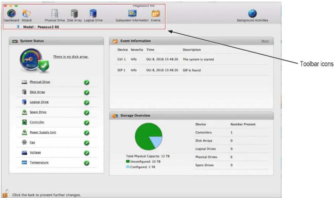
Task: Click the Logical Drive row icon in System Status
Action: pyautogui.click(x=24, y=102)
